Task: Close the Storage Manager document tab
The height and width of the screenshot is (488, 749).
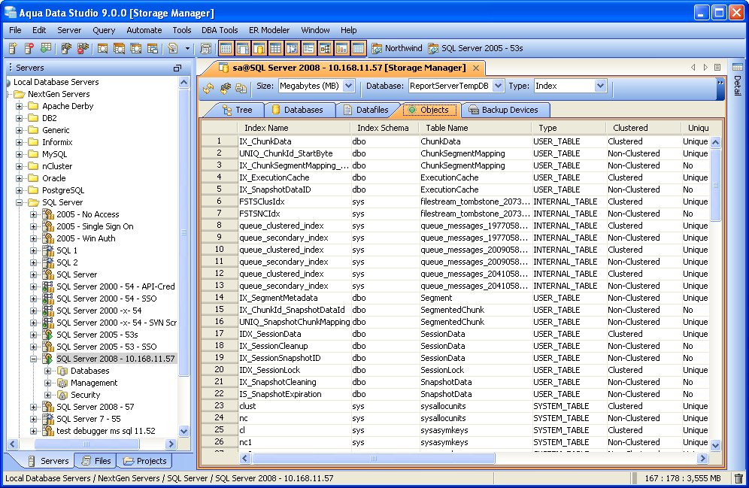Action: tap(476, 68)
